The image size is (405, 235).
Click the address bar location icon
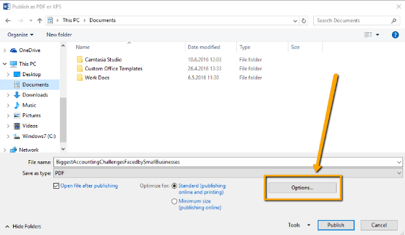coord(50,20)
